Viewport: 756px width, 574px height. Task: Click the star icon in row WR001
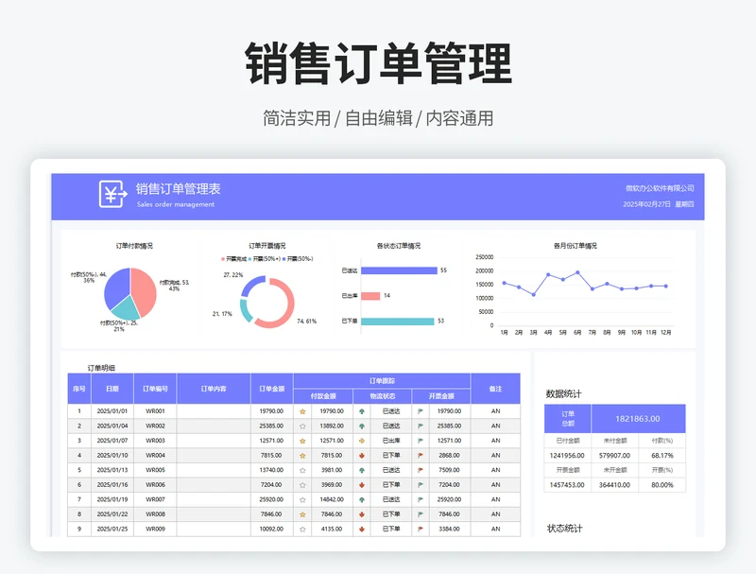click(x=302, y=411)
